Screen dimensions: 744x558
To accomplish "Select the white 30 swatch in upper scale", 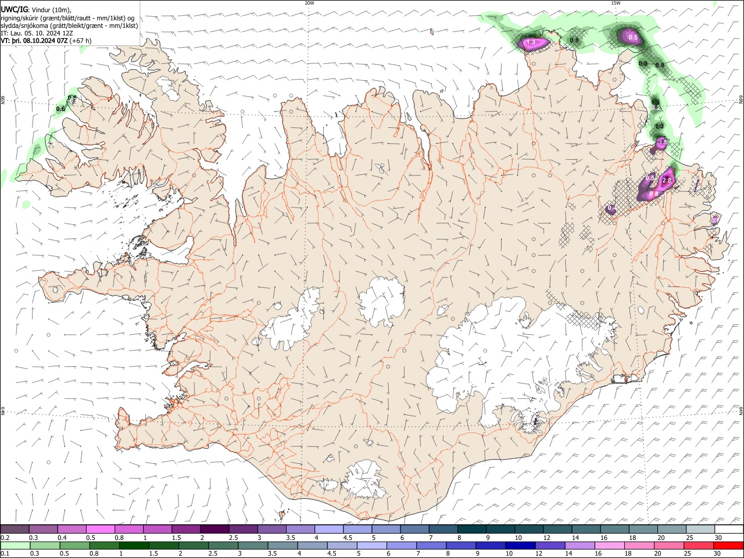I will (729, 529).
